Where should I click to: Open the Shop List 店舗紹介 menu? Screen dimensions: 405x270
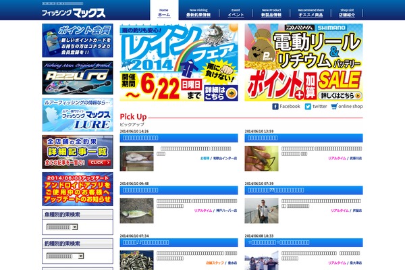(347, 13)
